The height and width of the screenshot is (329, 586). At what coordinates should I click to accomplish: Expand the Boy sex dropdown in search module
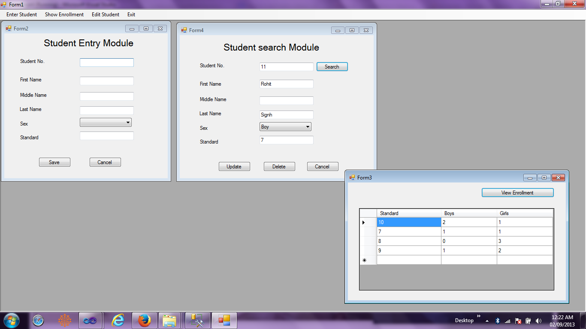[307, 126]
